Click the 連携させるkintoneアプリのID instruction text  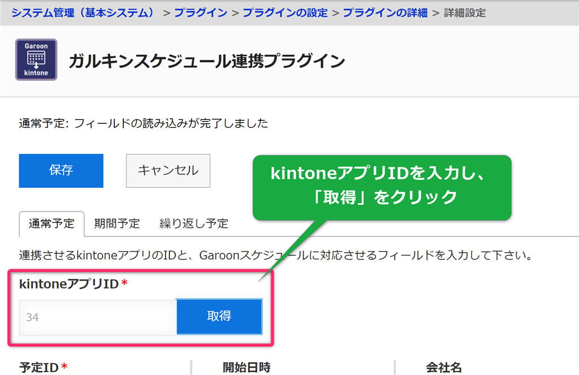tap(275, 255)
